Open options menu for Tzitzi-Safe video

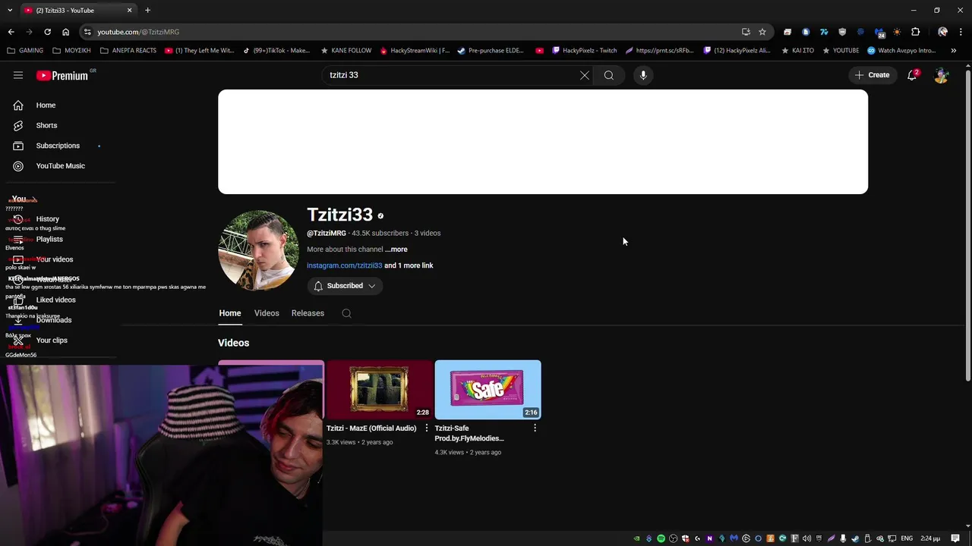click(535, 428)
